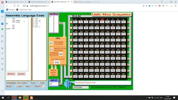Image resolution: width=178 pixels, height=100 pixels.
Task: Click the blue android mascot icon
Action: (x=68, y=84)
